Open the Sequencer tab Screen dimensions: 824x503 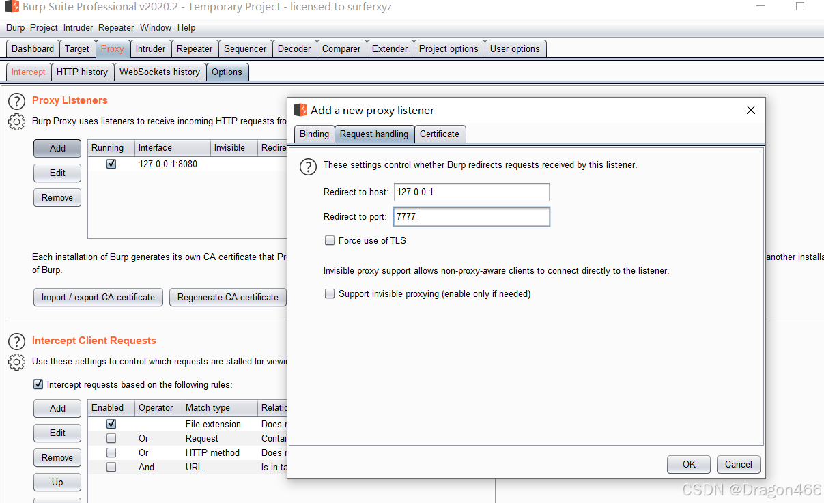point(245,48)
